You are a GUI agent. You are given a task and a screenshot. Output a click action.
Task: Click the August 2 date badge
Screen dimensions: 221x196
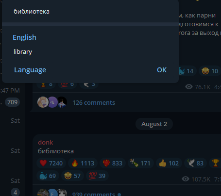point(154,124)
